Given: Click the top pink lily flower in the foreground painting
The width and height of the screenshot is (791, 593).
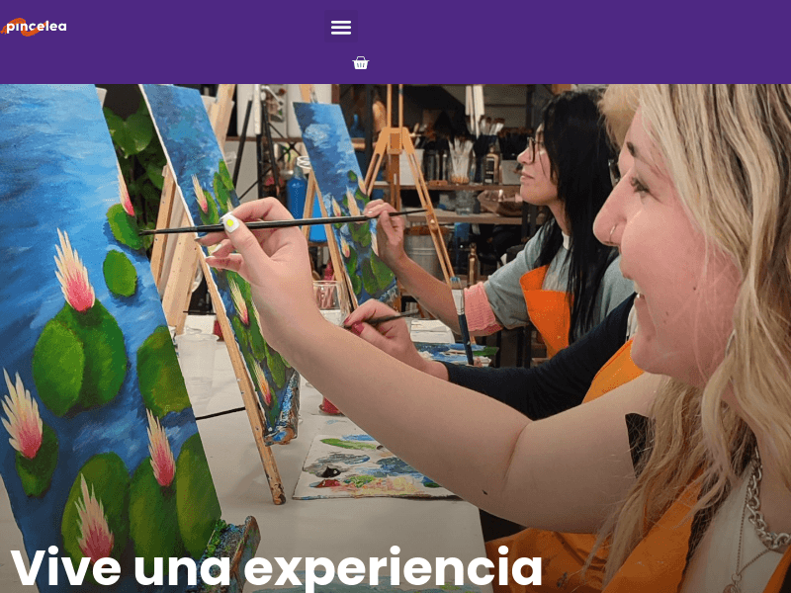Looking at the screenshot, I should [x=74, y=271].
